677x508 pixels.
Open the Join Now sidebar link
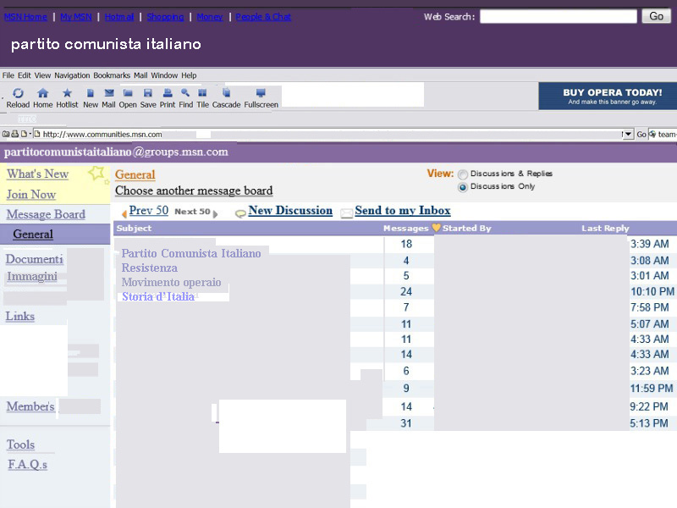(31, 195)
